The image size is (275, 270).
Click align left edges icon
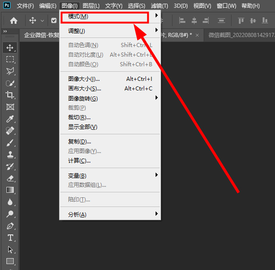182,21
